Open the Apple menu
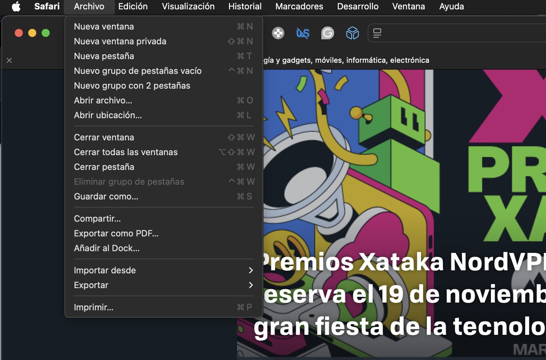 click(16, 6)
